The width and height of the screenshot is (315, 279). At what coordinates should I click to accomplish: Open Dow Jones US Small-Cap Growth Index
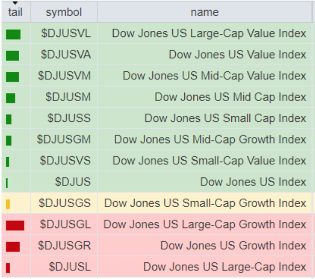pyautogui.click(x=205, y=203)
